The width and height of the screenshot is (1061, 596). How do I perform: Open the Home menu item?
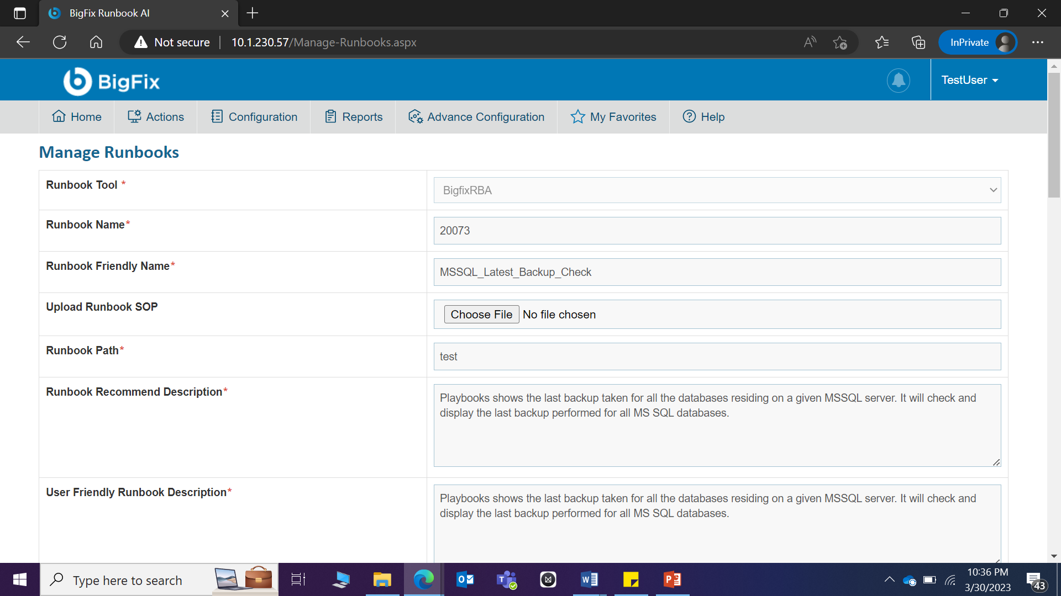[x=77, y=117]
